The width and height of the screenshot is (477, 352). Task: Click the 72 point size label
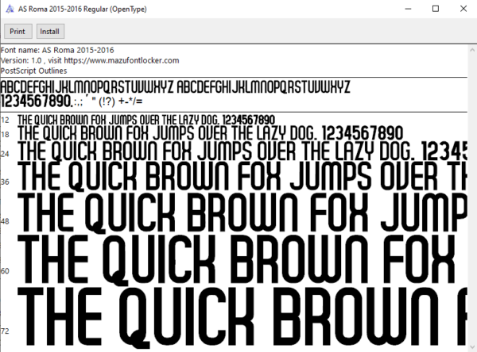click(6, 331)
